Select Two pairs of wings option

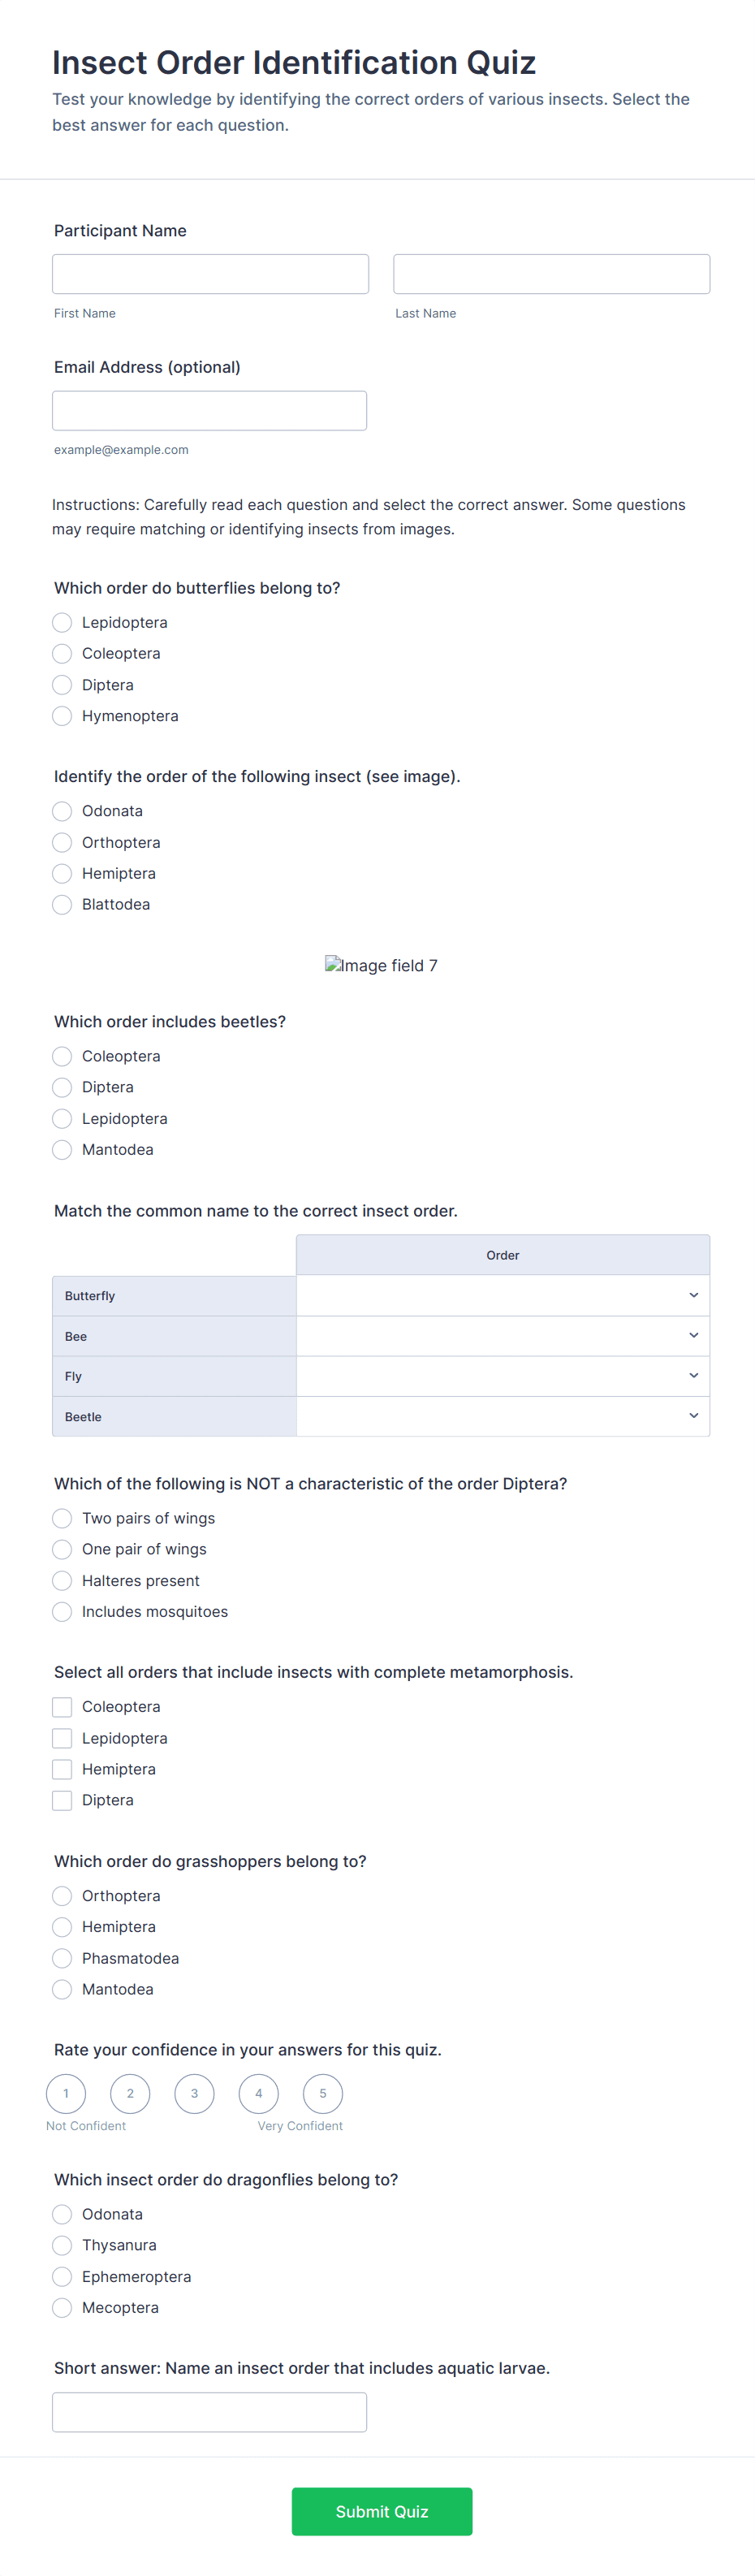click(x=62, y=1518)
